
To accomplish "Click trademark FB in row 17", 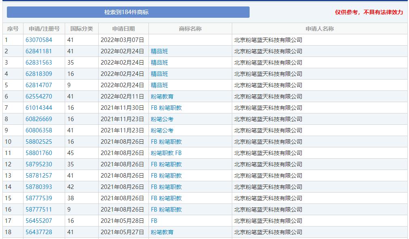I will [x=154, y=221].
